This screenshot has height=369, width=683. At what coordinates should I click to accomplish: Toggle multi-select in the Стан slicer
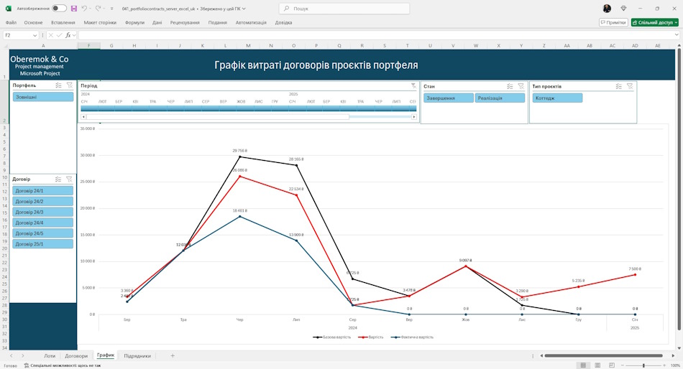tap(510, 86)
